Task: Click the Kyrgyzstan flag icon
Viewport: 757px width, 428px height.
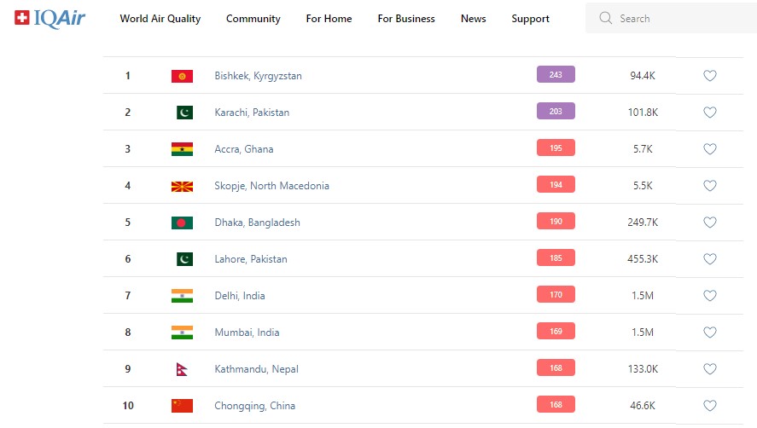Action: (182, 76)
